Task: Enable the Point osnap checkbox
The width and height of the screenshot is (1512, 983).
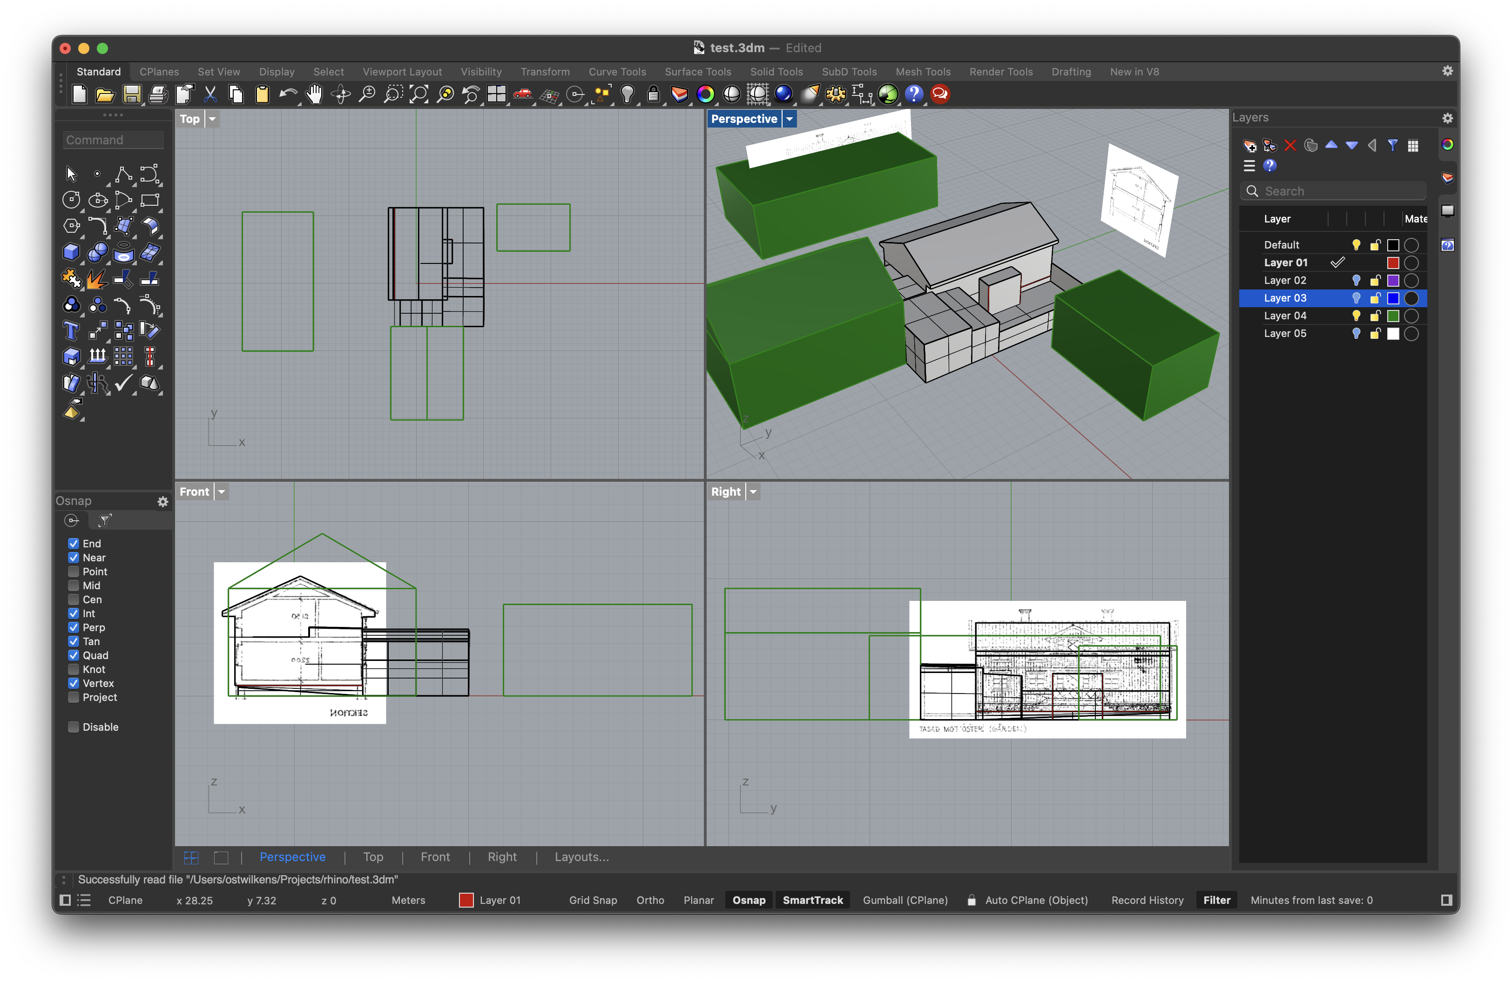Action: tap(73, 572)
